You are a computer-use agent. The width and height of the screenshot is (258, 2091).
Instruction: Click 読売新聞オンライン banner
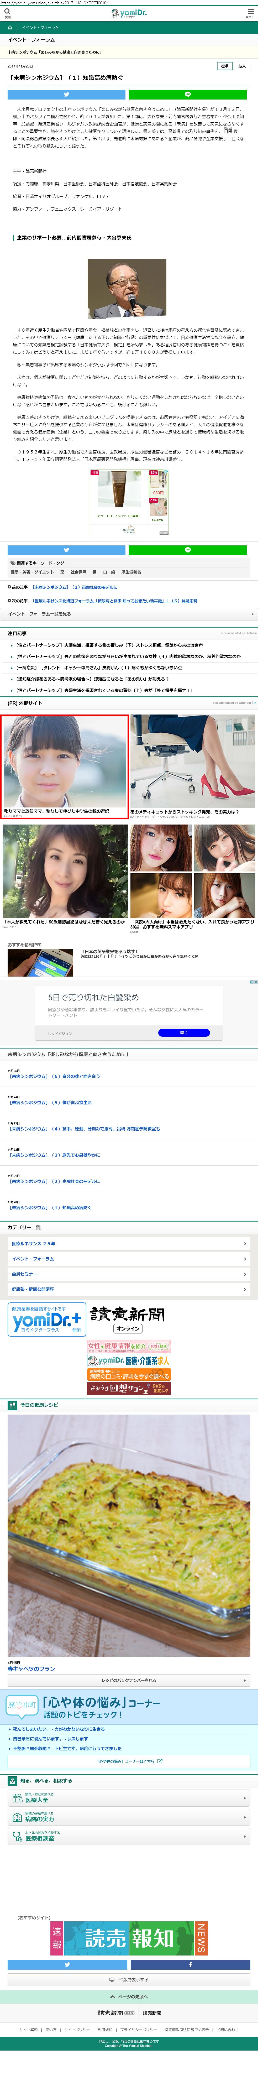pyautogui.click(x=127, y=1319)
